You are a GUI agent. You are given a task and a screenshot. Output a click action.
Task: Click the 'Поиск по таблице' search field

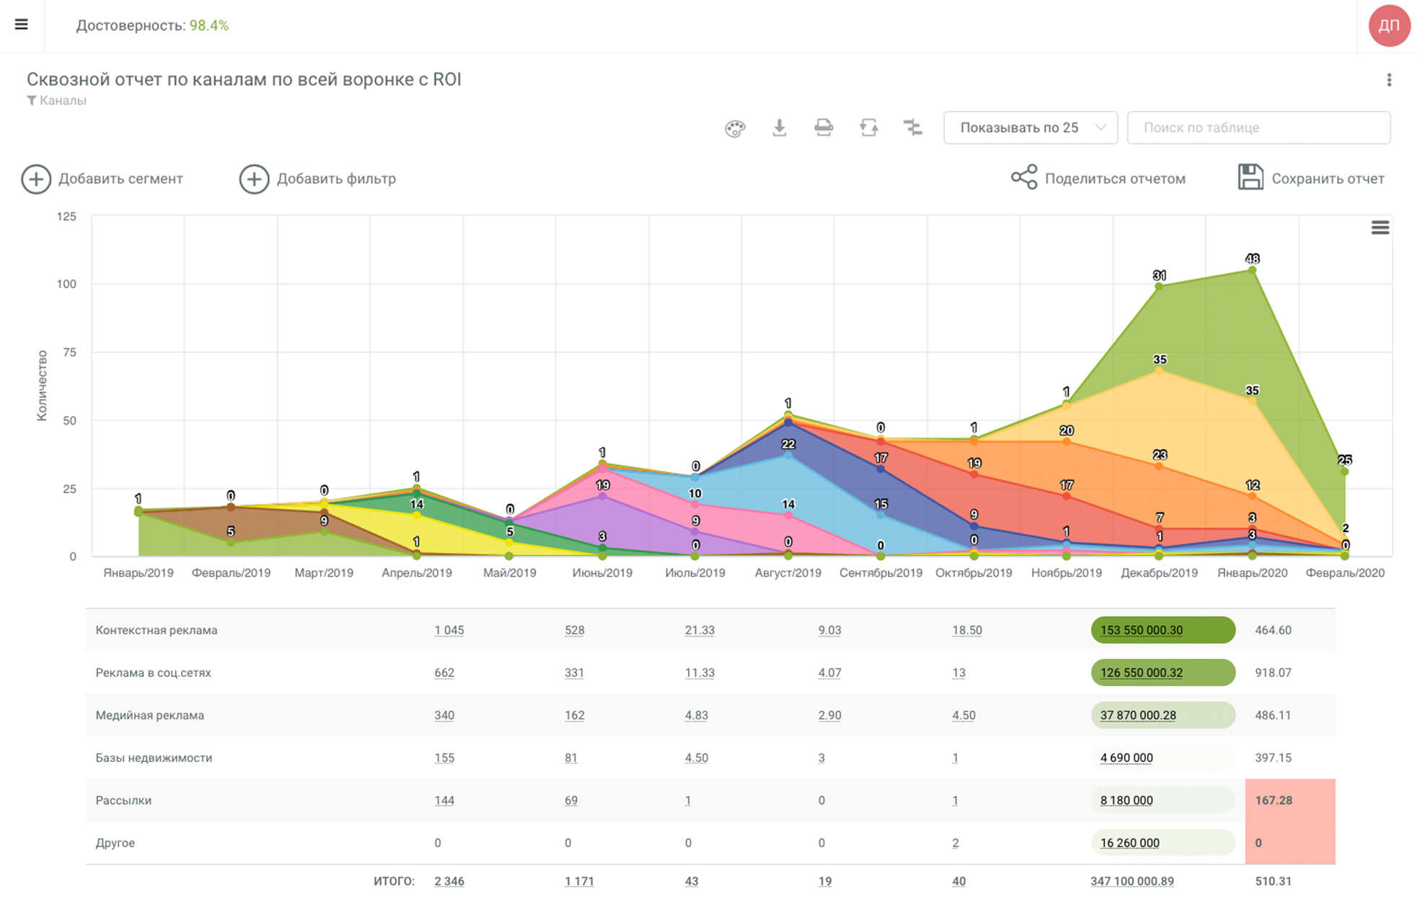coord(1258,128)
